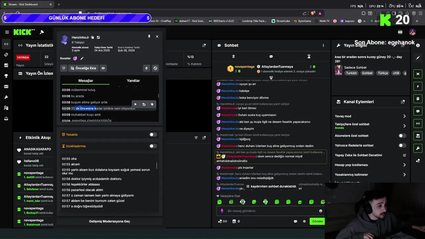Ban user with prohibited circle icon

[155, 68]
